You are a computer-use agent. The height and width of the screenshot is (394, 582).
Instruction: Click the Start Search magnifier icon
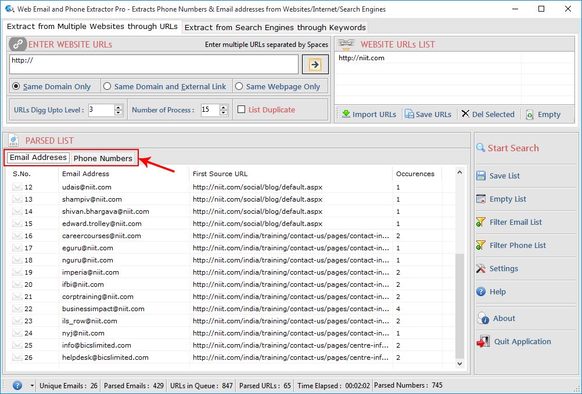pyautogui.click(x=481, y=148)
